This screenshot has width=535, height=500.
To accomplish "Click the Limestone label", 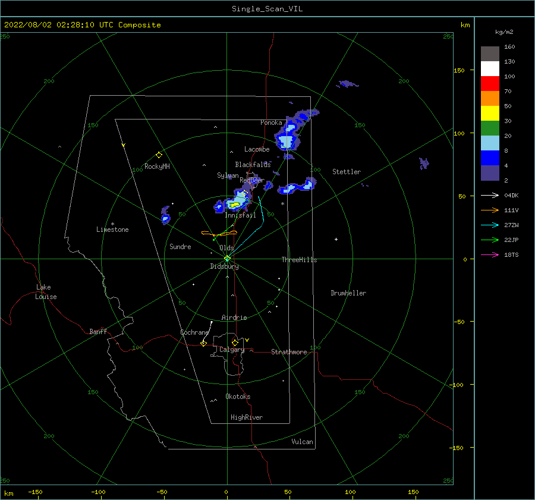I will click(x=112, y=229).
